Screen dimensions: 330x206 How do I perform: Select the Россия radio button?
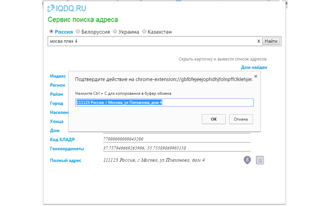[51, 31]
